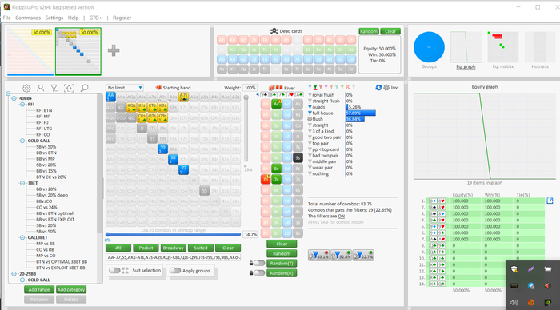The width and height of the screenshot is (560, 310).
Task: Click the preflop range percentage slider
Action: [x=174, y=234]
